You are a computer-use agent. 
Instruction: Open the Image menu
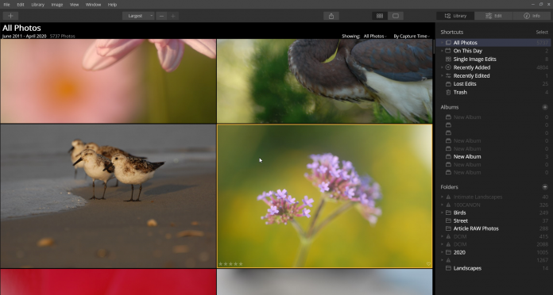[56, 5]
